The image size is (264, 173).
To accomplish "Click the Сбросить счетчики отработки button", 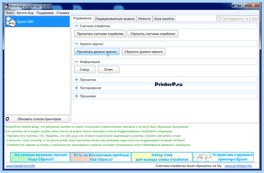I will click(x=153, y=34).
